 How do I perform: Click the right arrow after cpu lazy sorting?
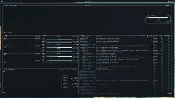[170, 35]
